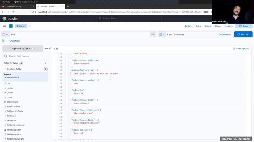
Task: Click the browser back arrow
Action: coord(3,12)
